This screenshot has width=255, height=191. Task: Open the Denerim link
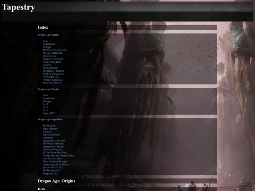pyautogui.click(x=47, y=65)
